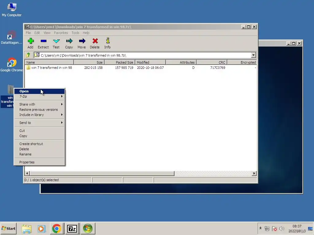Open media player taskbar icon

click(x=41, y=229)
